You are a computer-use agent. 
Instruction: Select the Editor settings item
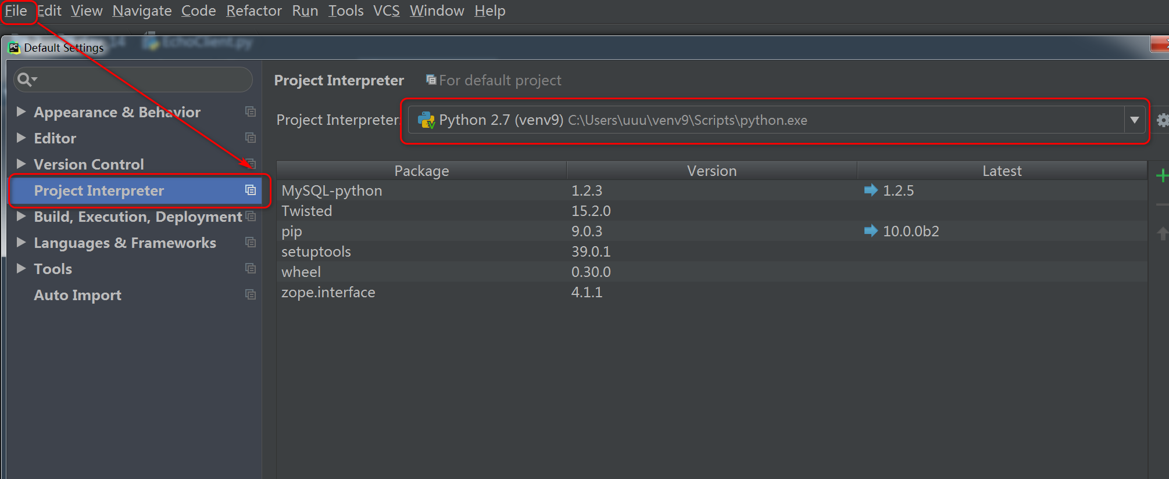click(x=55, y=138)
